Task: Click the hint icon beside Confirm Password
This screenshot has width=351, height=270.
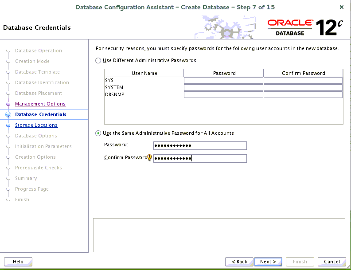Action: pyautogui.click(x=149, y=157)
